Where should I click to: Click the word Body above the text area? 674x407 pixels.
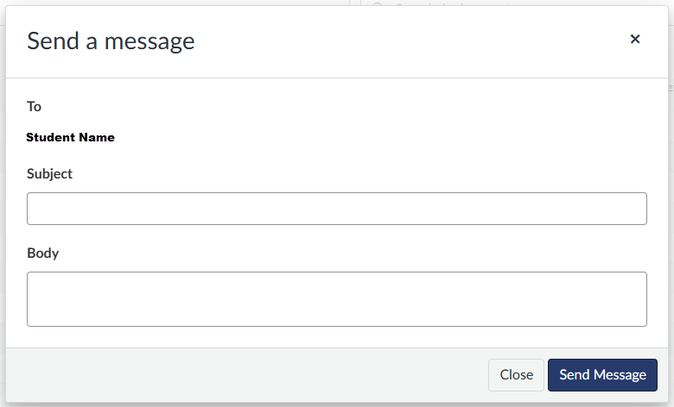point(42,253)
